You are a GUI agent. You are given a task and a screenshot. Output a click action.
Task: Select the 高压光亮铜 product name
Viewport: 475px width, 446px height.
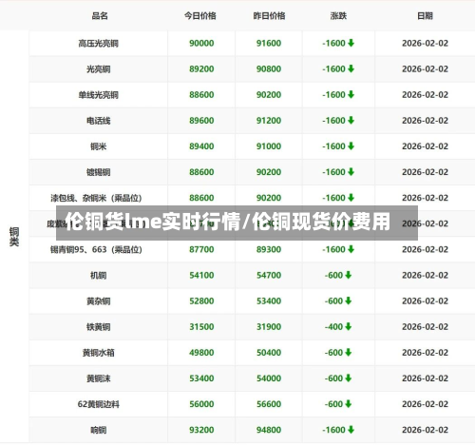click(99, 43)
